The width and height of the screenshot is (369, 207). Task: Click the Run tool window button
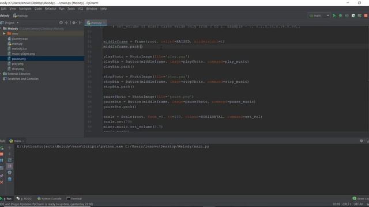pos(6,198)
